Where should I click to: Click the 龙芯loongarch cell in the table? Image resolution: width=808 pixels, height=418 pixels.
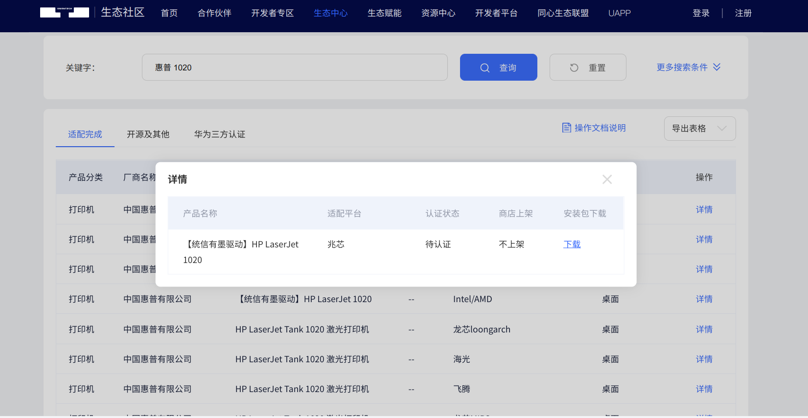[482, 330]
